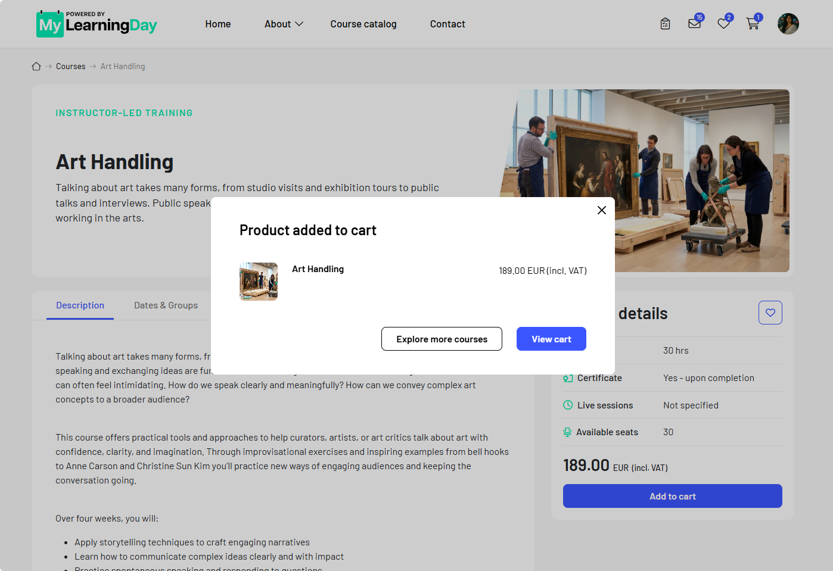833x571 pixels.
Task: Click the View cart button
Action: 551,339
